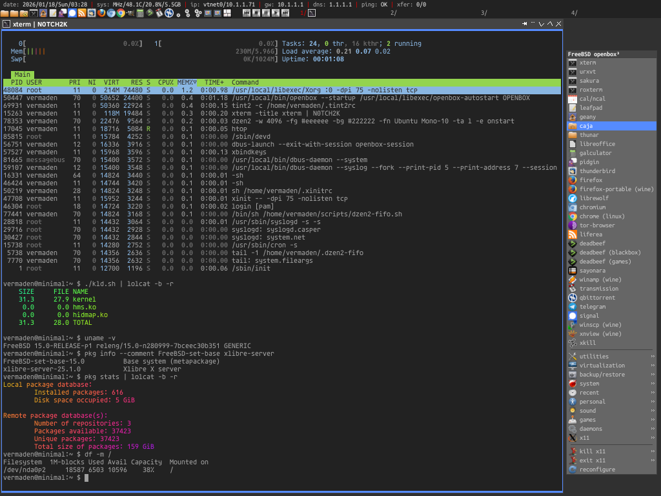Sort htop by the MEM% column header
The height and width of the screenshot is (496, 661).
click(x=187, y=83)
